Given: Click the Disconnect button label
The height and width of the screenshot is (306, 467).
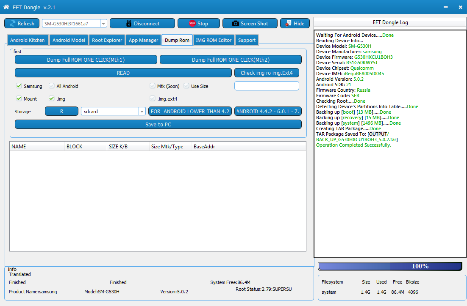Looking at the screenshot, I should click(147, 24).
